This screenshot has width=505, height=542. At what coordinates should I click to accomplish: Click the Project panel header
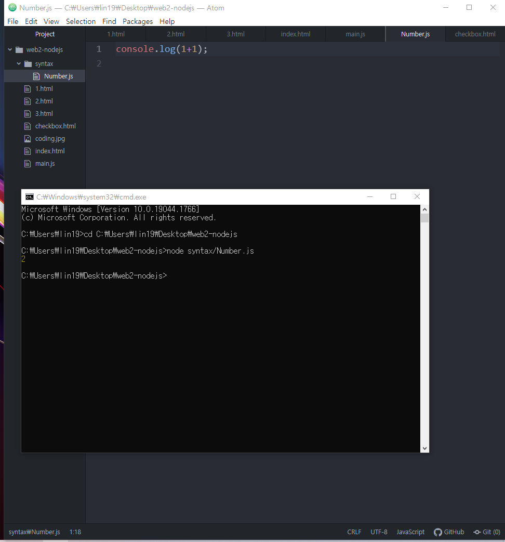pyautogui.click(x=45, y=34)
